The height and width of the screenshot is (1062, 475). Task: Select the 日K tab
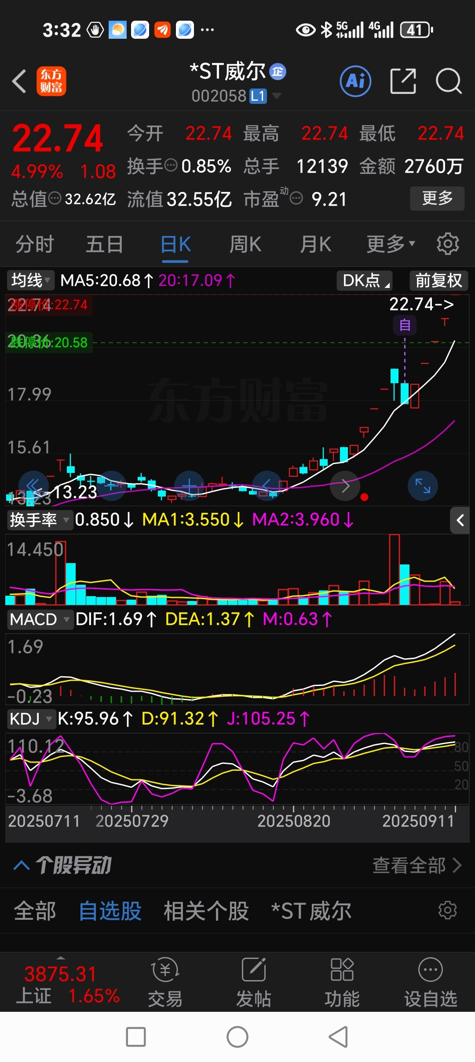(x=175, y=244)
